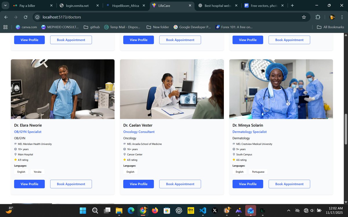Book an appointment with Dr. Mireya Solarin
348x217 pixels.
tap(289, 184)
